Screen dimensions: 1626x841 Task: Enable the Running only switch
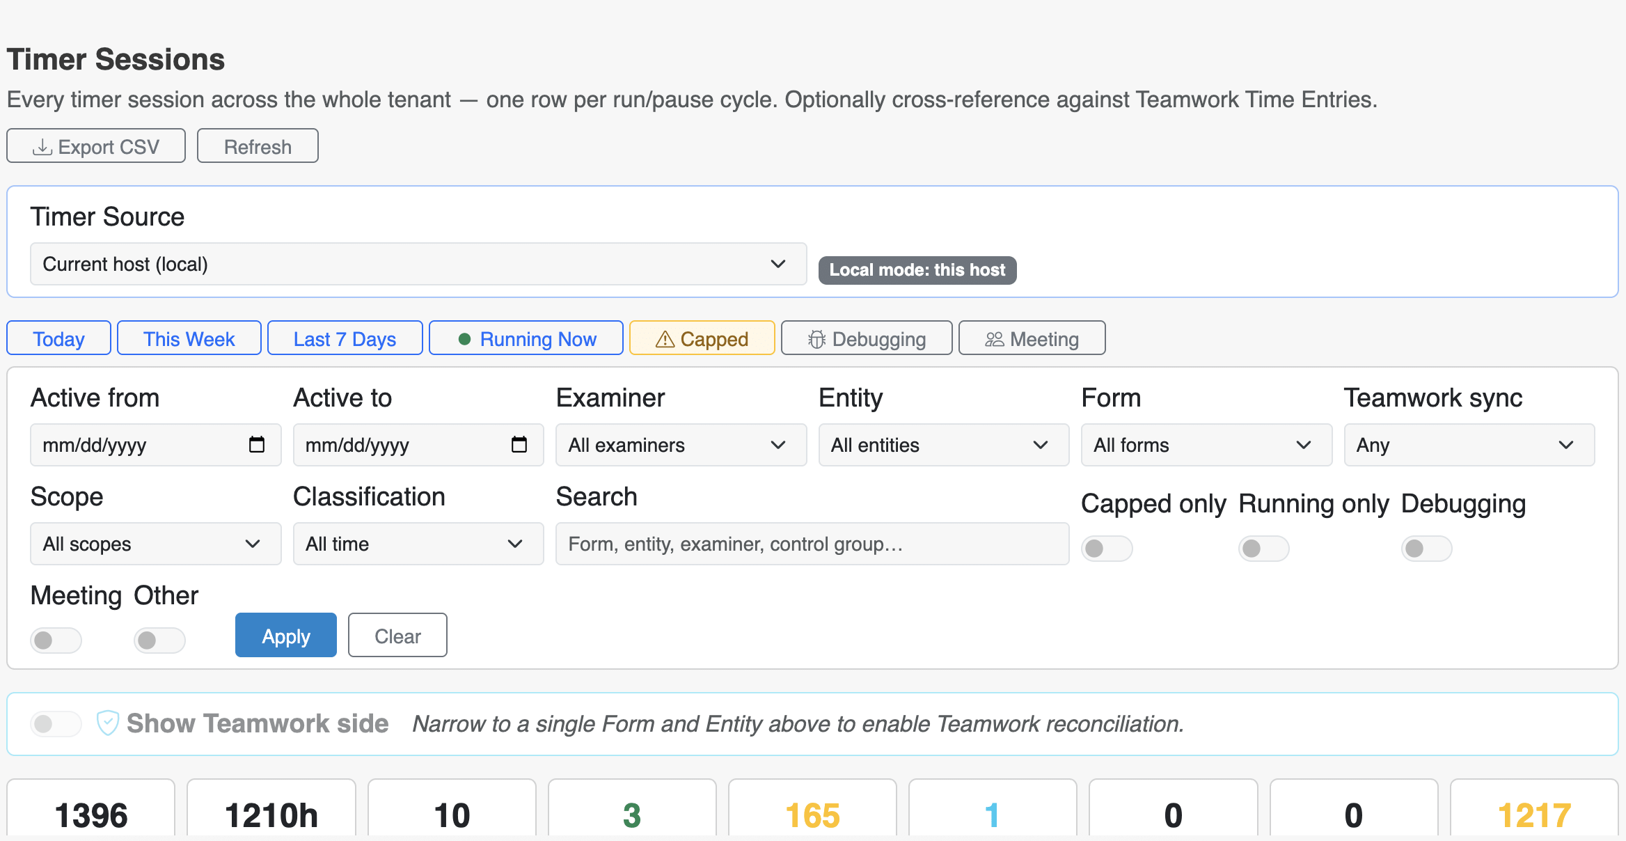(1264, 549)
